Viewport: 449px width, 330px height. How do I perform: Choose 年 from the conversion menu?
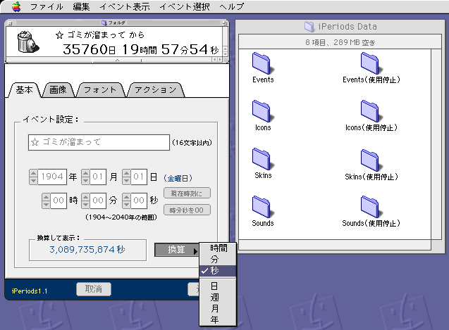click(218, 319)
